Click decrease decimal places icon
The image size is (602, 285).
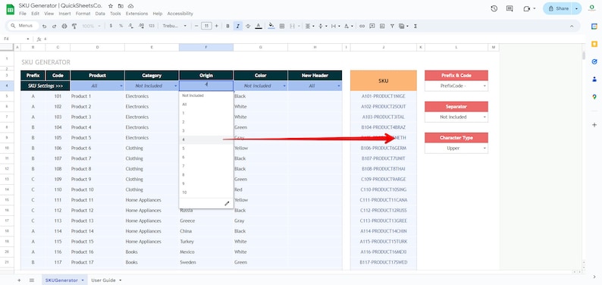(130, 26)
